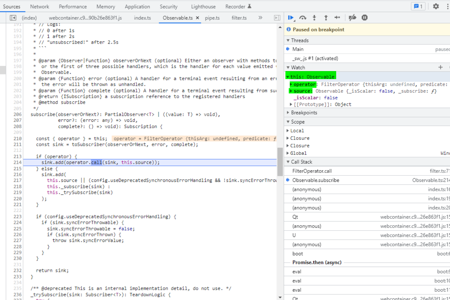Screen dimensions: 450x300
Task: Close the Observable.ts tab
Action: [198, 18]
